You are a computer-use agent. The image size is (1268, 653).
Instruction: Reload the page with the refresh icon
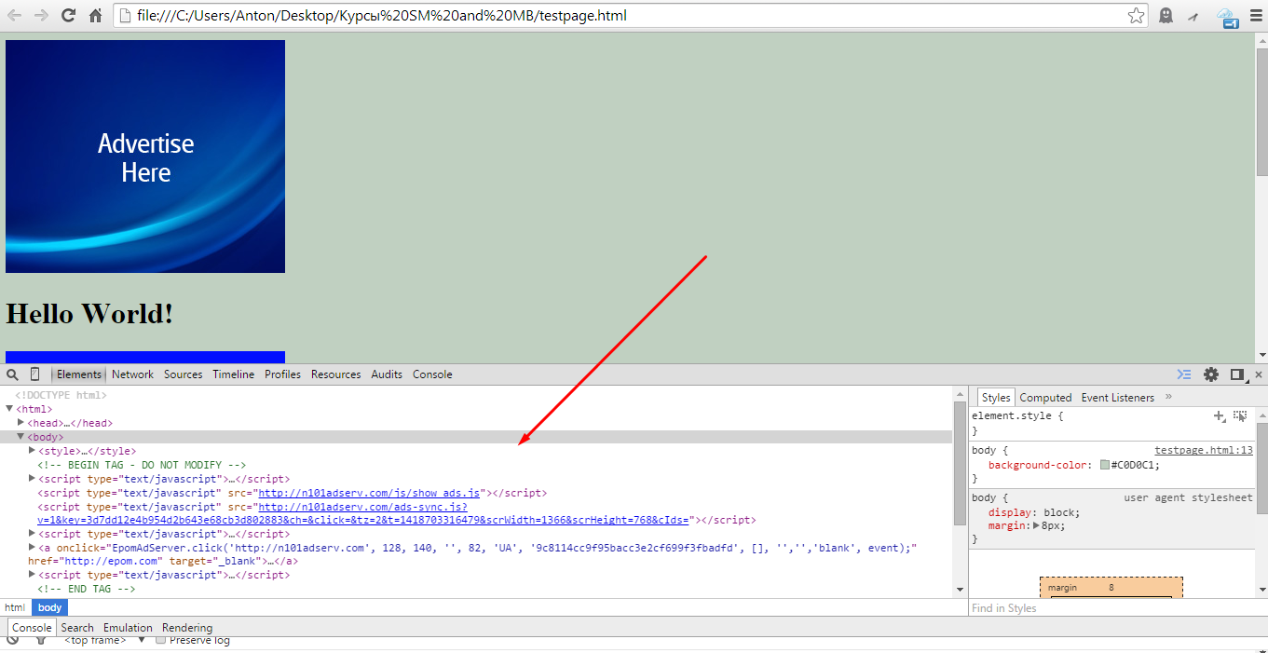[68, 16]
